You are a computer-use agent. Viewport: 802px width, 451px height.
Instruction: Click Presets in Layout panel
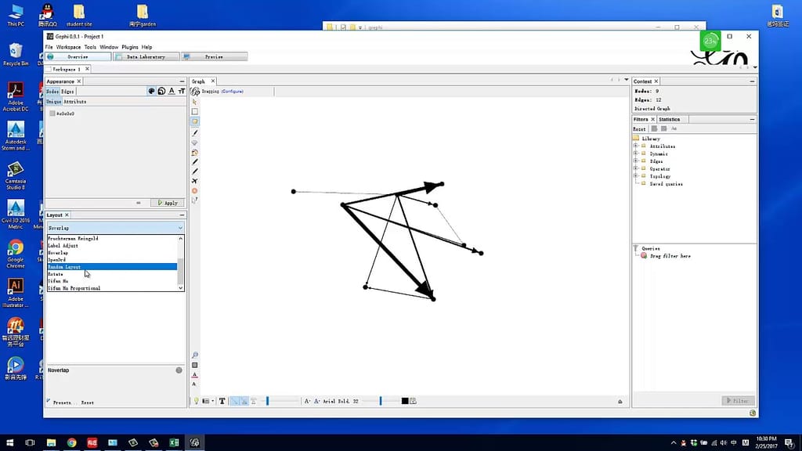[x=65, y=402]
